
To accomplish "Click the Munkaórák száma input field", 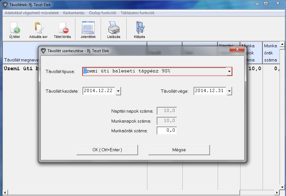I will [x=167, y=131].
